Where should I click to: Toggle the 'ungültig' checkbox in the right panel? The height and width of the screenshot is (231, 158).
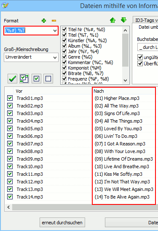140,57
